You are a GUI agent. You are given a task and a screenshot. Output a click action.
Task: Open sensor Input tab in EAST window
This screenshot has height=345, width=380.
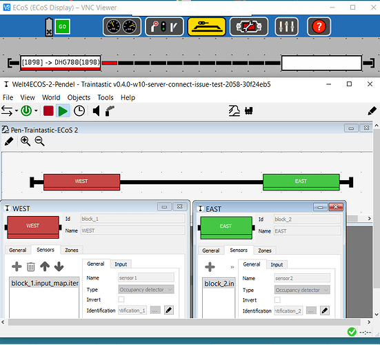(x=277, y=264)
